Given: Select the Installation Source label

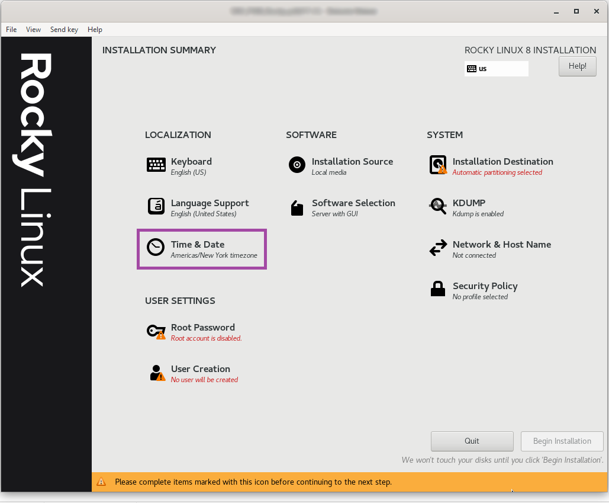Looking at the screenshot, I should (x=352, y=161).
